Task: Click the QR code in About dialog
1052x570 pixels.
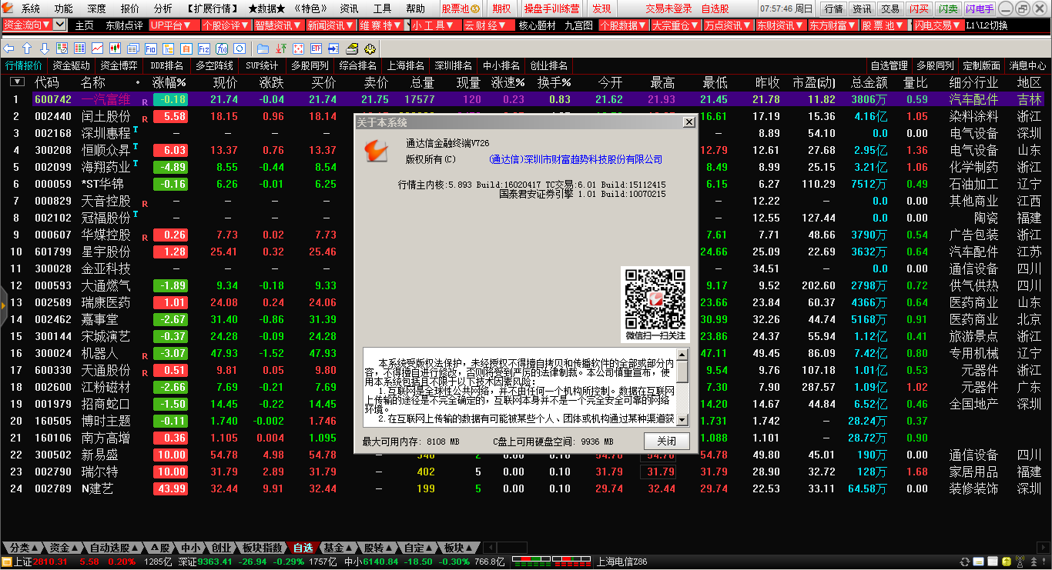Action: (655, 298)
